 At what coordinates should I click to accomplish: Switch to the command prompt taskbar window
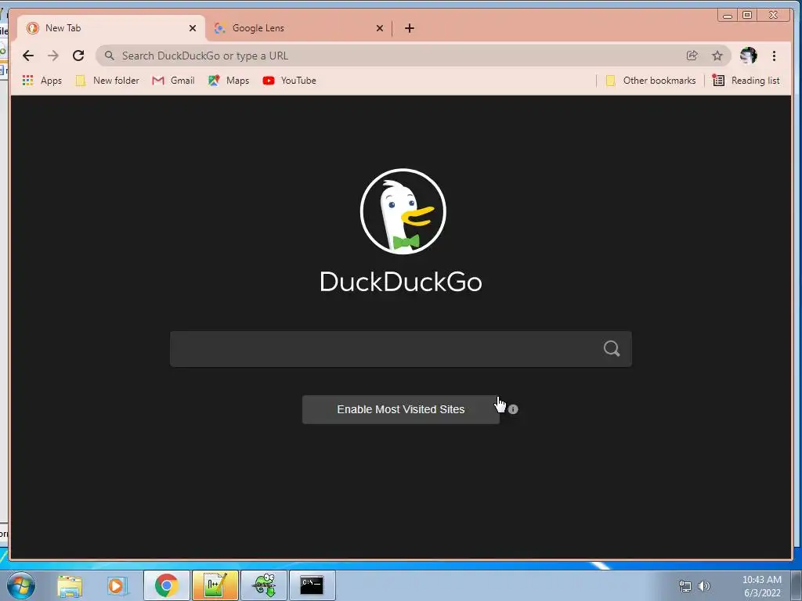(312, 585)
